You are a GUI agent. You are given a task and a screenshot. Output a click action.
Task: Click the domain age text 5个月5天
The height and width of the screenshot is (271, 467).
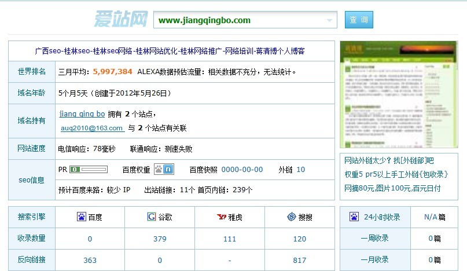pos(73,93)
